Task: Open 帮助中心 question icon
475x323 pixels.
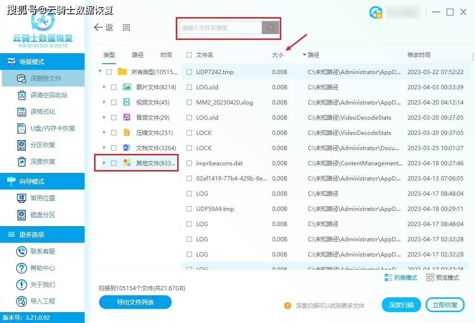Action: point(21,268)
